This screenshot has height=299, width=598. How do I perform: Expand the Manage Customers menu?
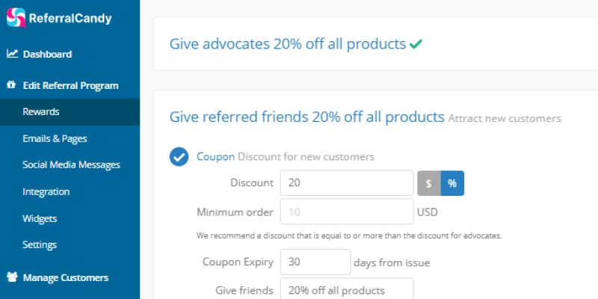(x=66, y=277)
